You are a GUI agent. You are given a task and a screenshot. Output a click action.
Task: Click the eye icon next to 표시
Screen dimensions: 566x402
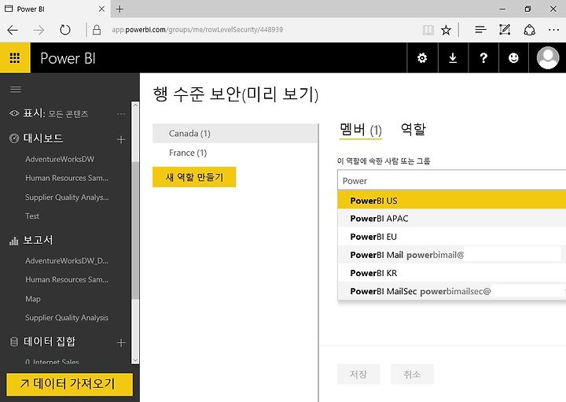14,113
